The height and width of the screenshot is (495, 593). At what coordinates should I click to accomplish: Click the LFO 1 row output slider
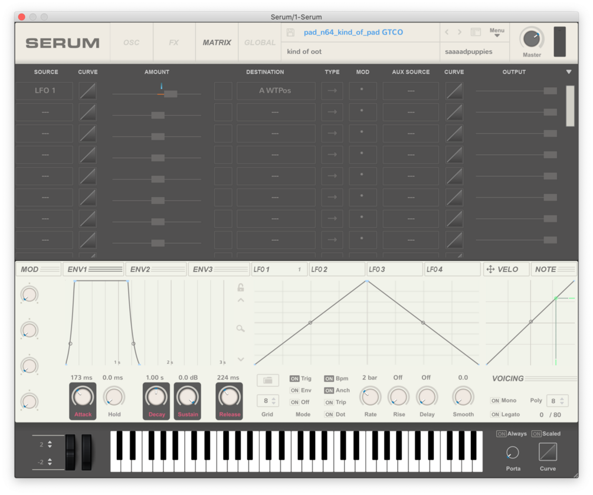516,91
